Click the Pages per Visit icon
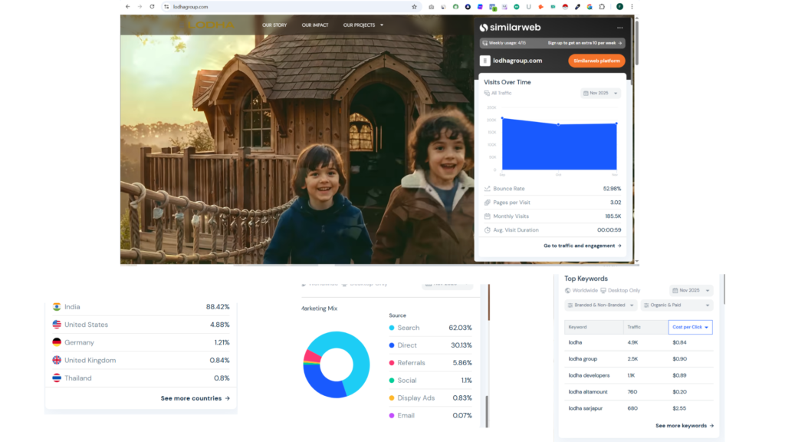 click(486, 202)
